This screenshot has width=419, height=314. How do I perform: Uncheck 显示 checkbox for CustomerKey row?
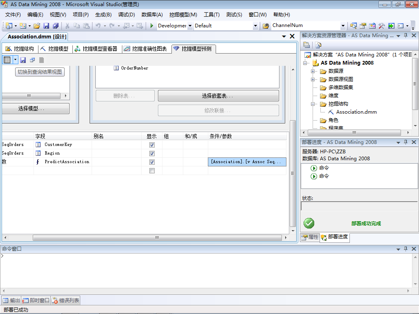pos(152,145)
